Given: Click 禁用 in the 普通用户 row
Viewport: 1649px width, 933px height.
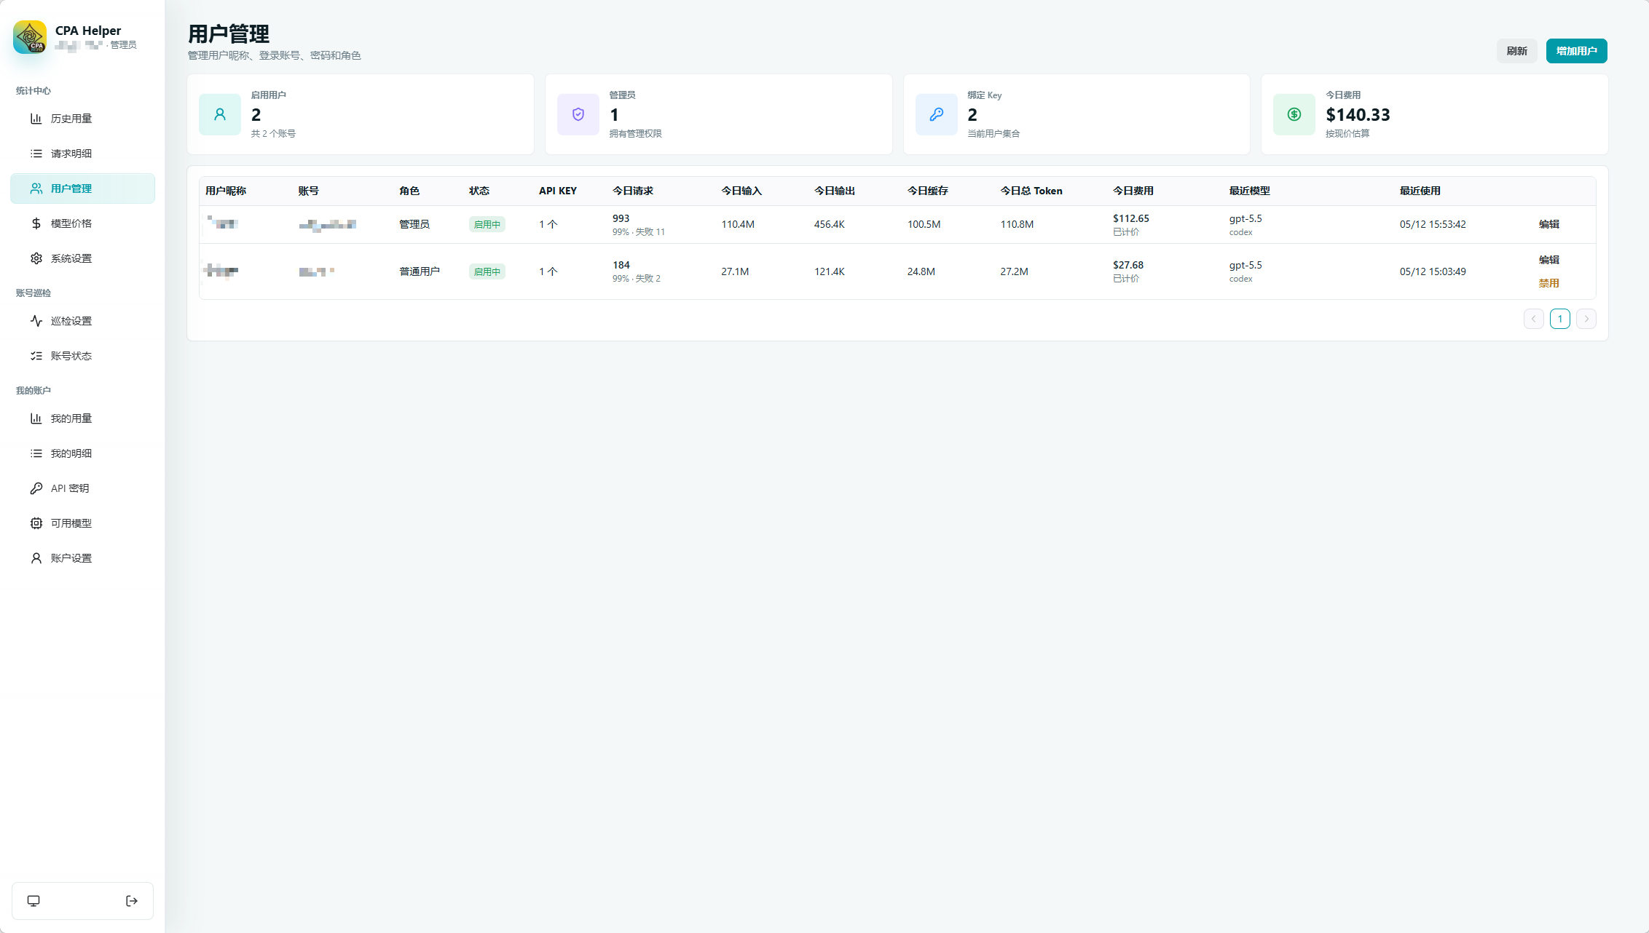Looking at the screenshot, I should tap(1549, 283).
